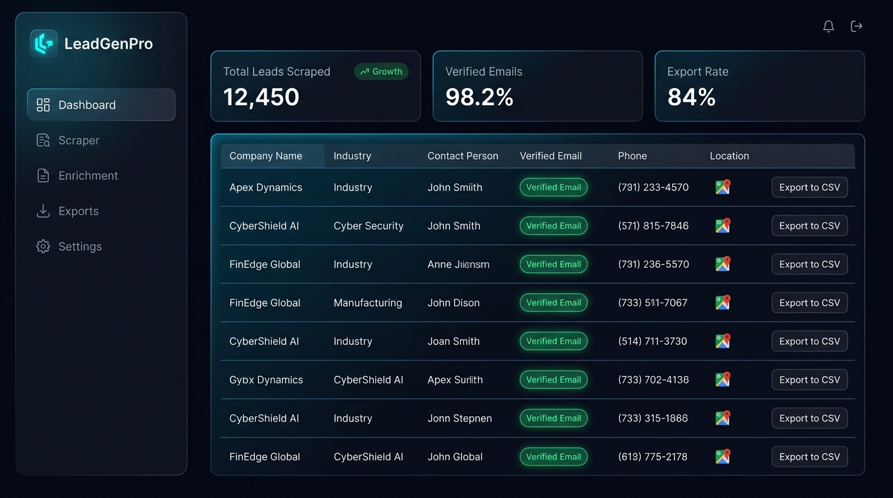
Task: Open map location for Cyber Security row
Action: [723, 226]
